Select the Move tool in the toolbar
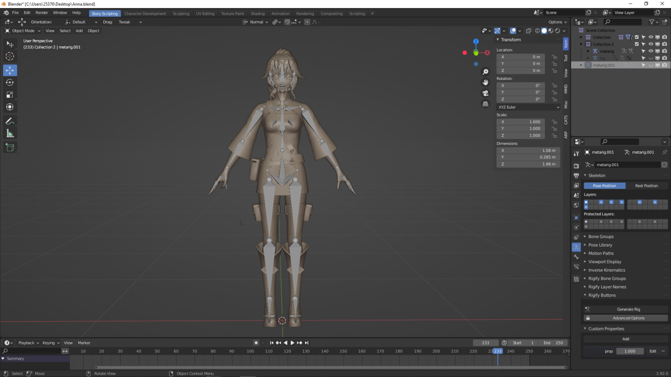Screen dimensions: 671x377 tap(10, 70)
